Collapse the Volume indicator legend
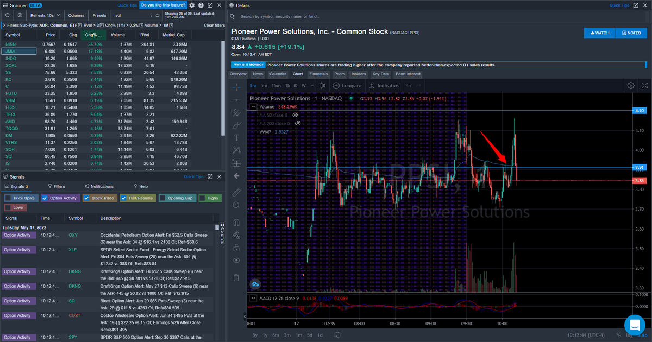The height and width of the screenshot is (342, 652). (x=253, y=107)
